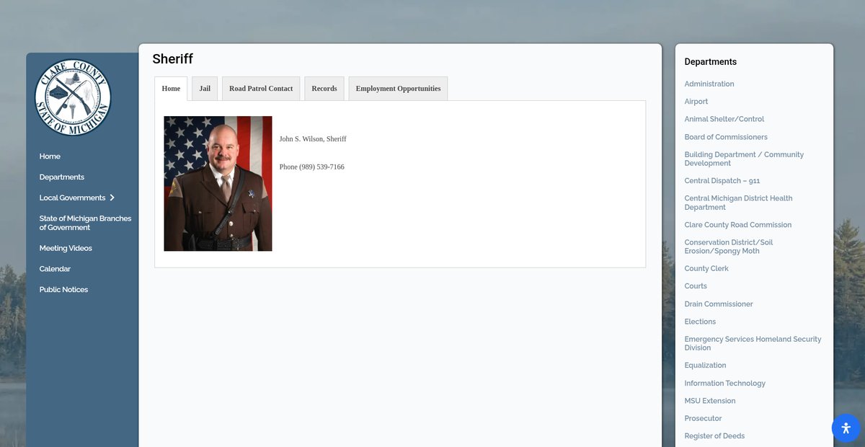The width and height of the screenshot is (865, 447).
Task: Open the Administration department link
Action: point(709,84)
